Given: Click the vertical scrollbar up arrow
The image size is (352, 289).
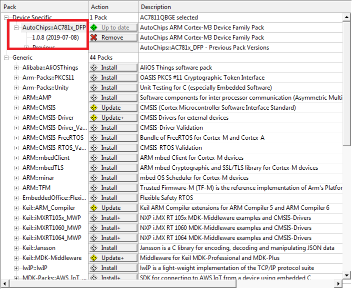Looking at the screenshot, I should pyautogui.click(x=347, y=18).
